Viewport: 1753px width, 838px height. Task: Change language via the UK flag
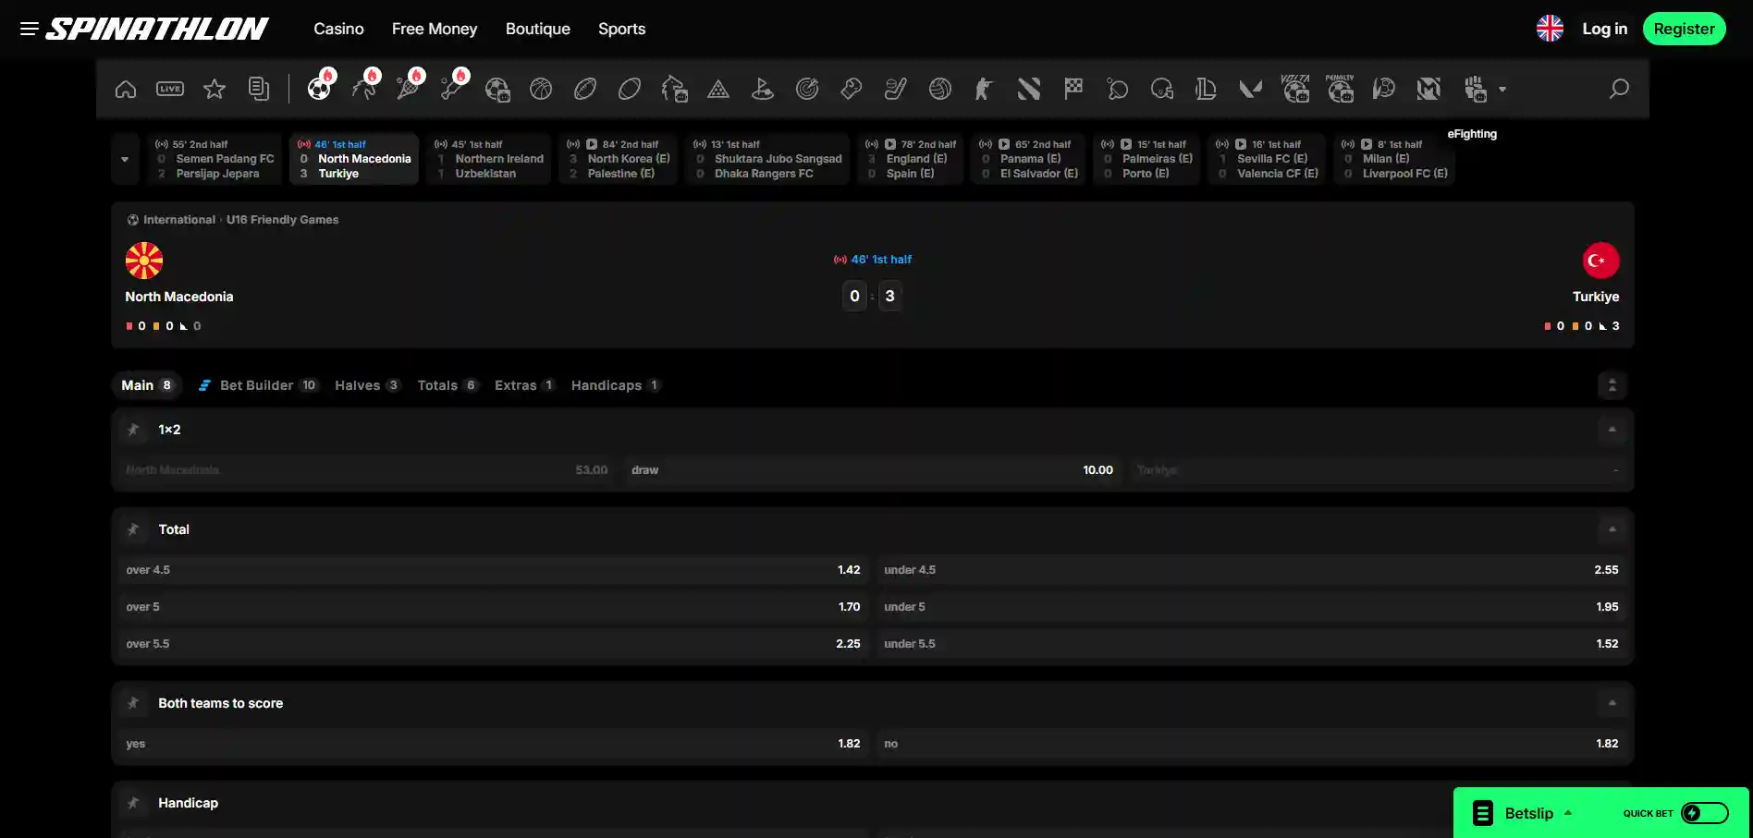pyautogui.click(x=1550, y=29)
